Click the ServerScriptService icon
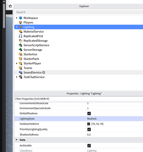The width and height of the screenshot is (143, 152). [x=21, y=45]
